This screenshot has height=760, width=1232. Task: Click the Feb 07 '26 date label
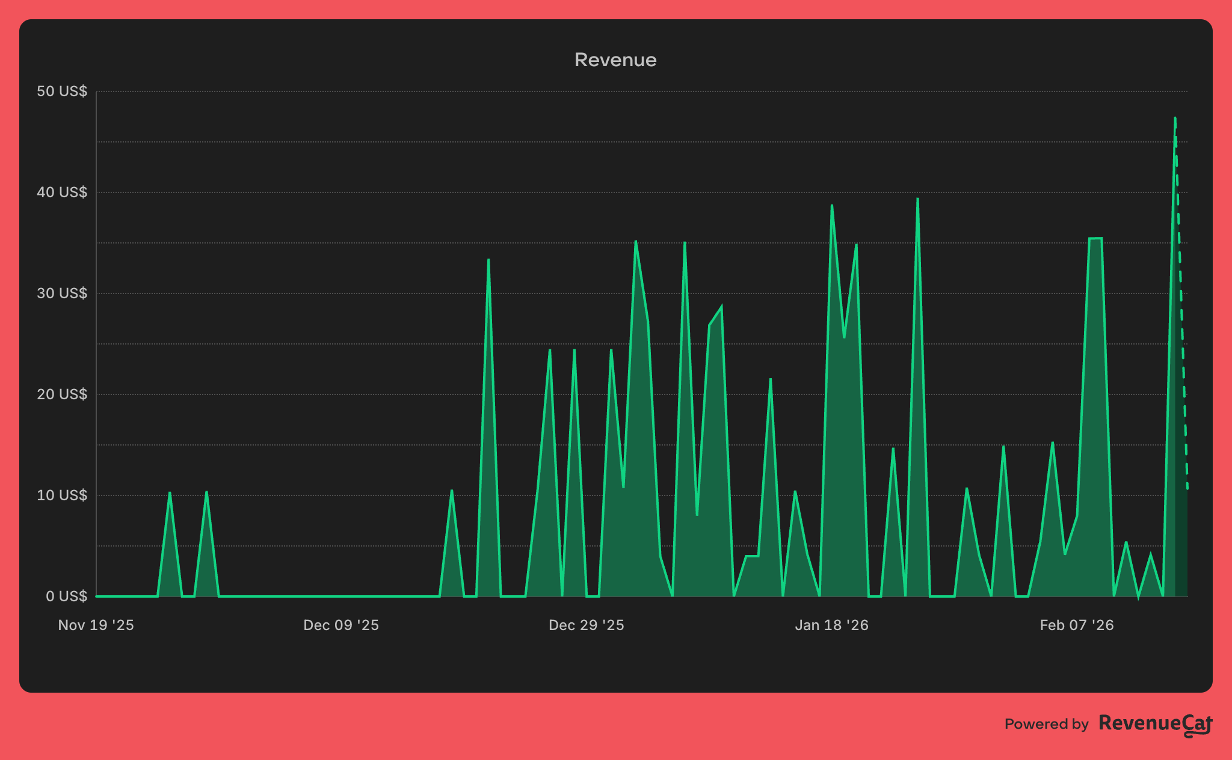(1077, 625)
